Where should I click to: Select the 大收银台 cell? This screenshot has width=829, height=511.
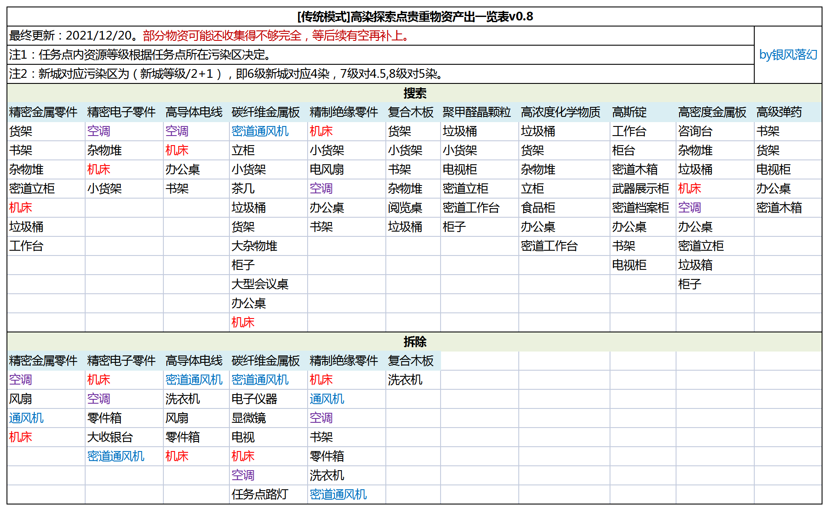click(x=124, y=437)
